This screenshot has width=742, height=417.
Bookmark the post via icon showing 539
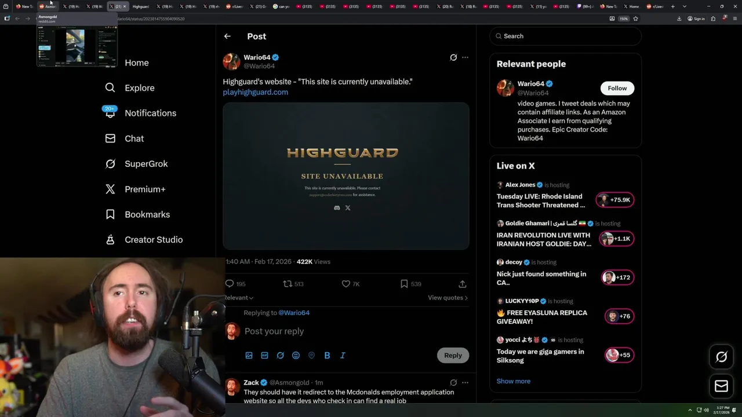pyautogui.click(x=404, y=284)
